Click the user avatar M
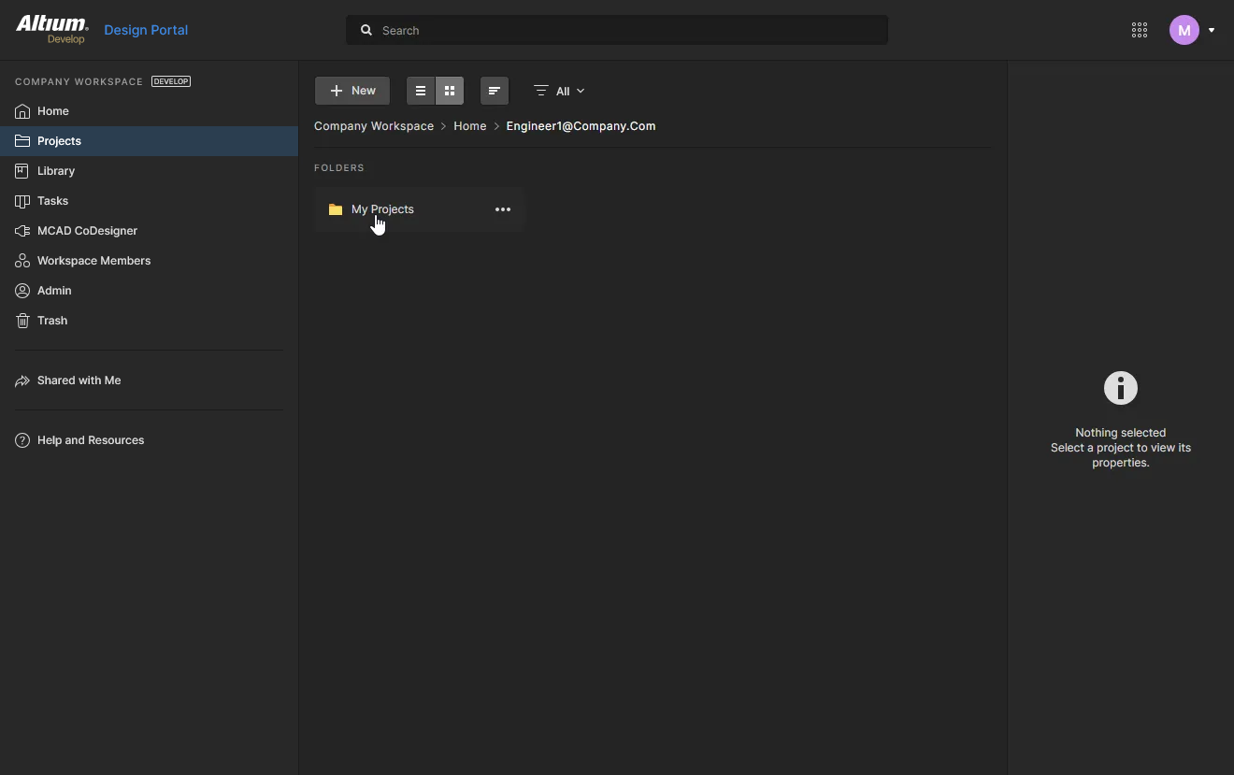Screen dimensions: 1234x775 (x=1184, y=30)
